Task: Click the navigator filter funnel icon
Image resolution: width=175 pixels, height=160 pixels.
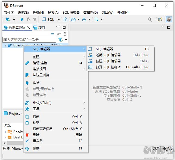Action: click(60, 40)
